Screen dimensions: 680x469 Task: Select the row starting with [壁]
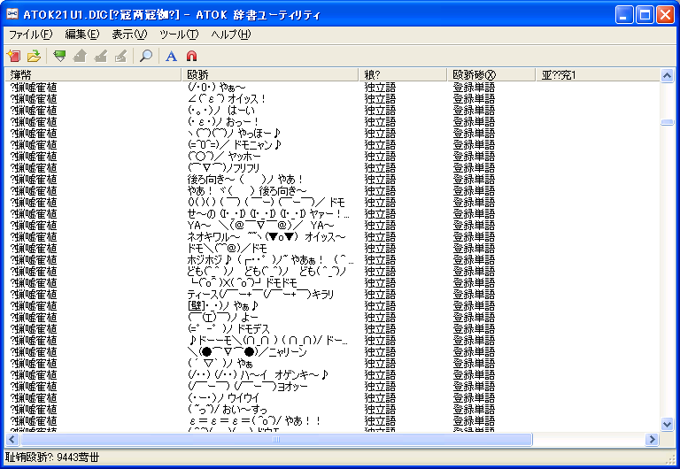(332, 305)
